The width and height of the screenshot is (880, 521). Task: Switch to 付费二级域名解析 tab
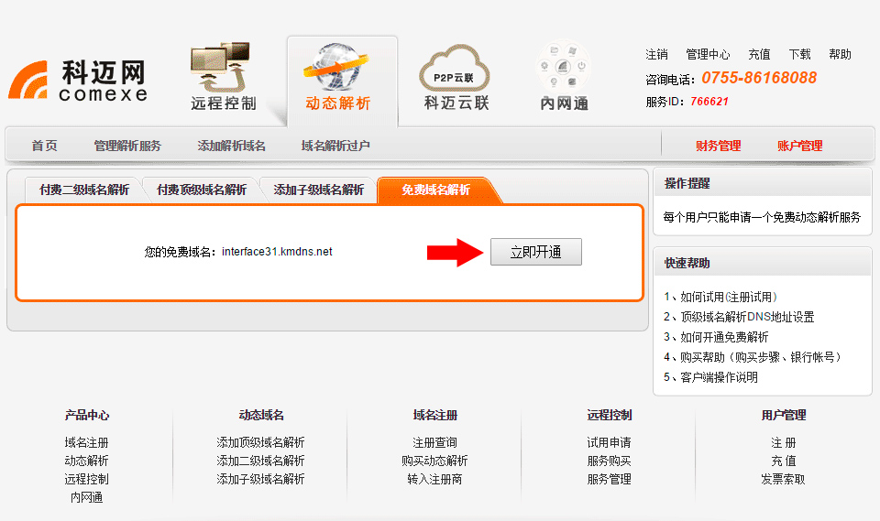(84, 190)
